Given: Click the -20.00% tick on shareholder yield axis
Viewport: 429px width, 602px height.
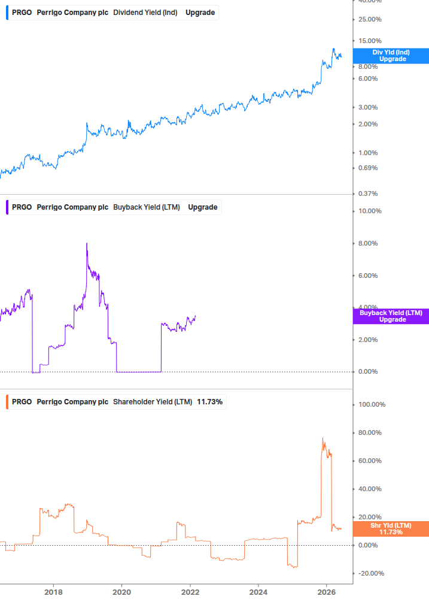Looking at the screenshot, I should coord(371,574).
